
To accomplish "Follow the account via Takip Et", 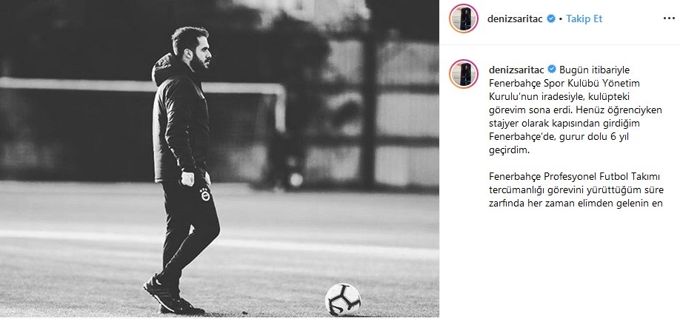I will pos(584,19).
